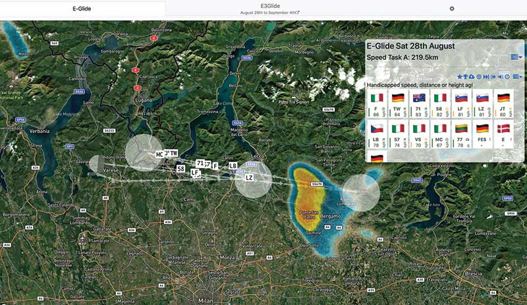Image resolution: width=527 pixels, height=305 pixels.
Task: Select pilot 58 card in results grid
Action: point(439,104)
